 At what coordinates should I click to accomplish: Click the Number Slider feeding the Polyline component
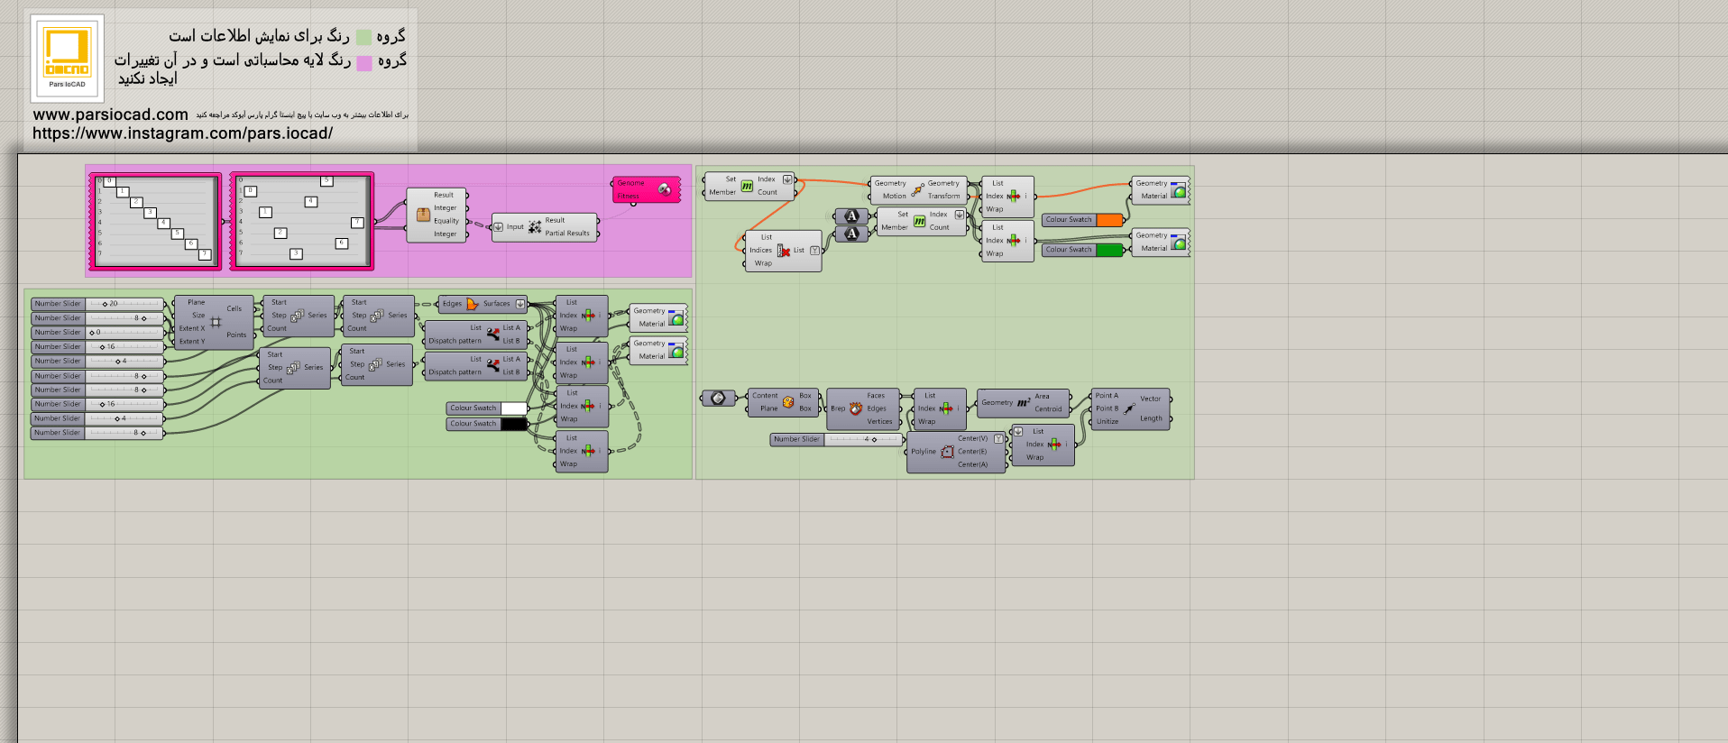pos(836,440)
